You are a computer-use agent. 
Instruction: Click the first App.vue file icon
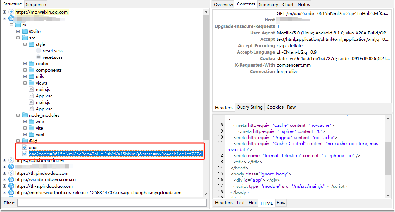31,96
